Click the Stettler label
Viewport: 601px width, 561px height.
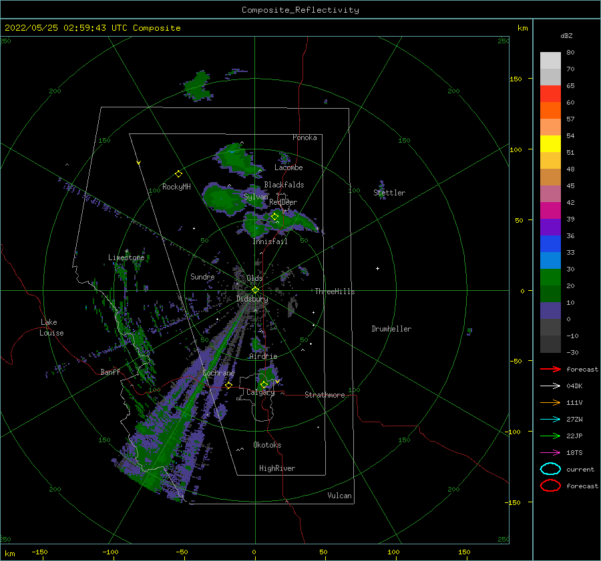pyautogui.click(x=389, y=193)
